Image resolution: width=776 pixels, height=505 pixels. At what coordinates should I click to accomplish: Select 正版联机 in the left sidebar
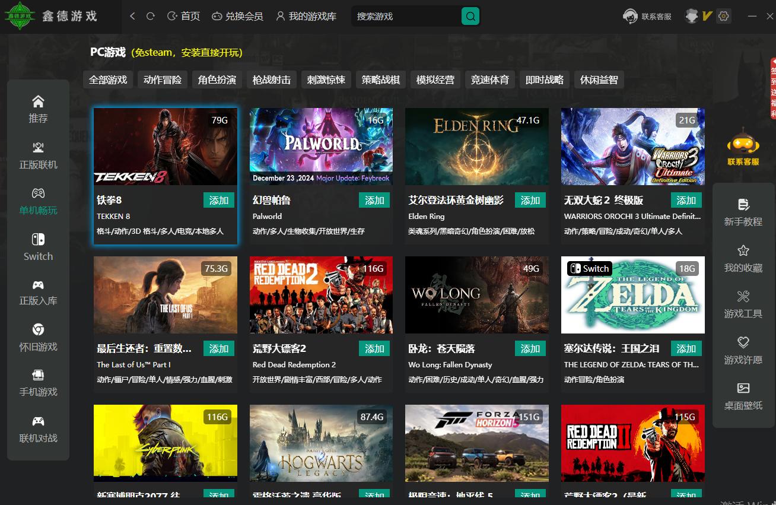coord(38,155)
